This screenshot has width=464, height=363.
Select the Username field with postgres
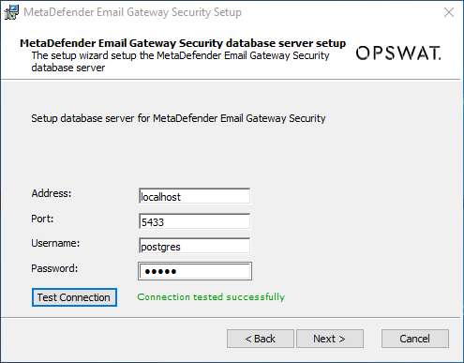[x=194, y=246]
